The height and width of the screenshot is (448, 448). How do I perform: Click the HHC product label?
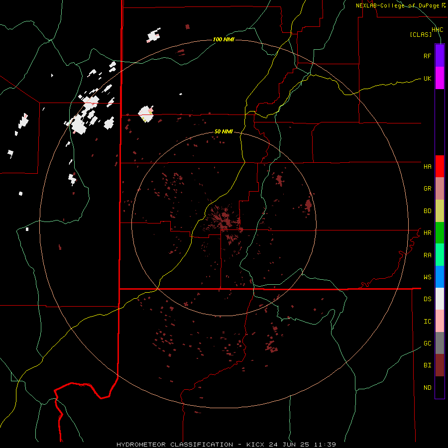click(x=437, y=30)
